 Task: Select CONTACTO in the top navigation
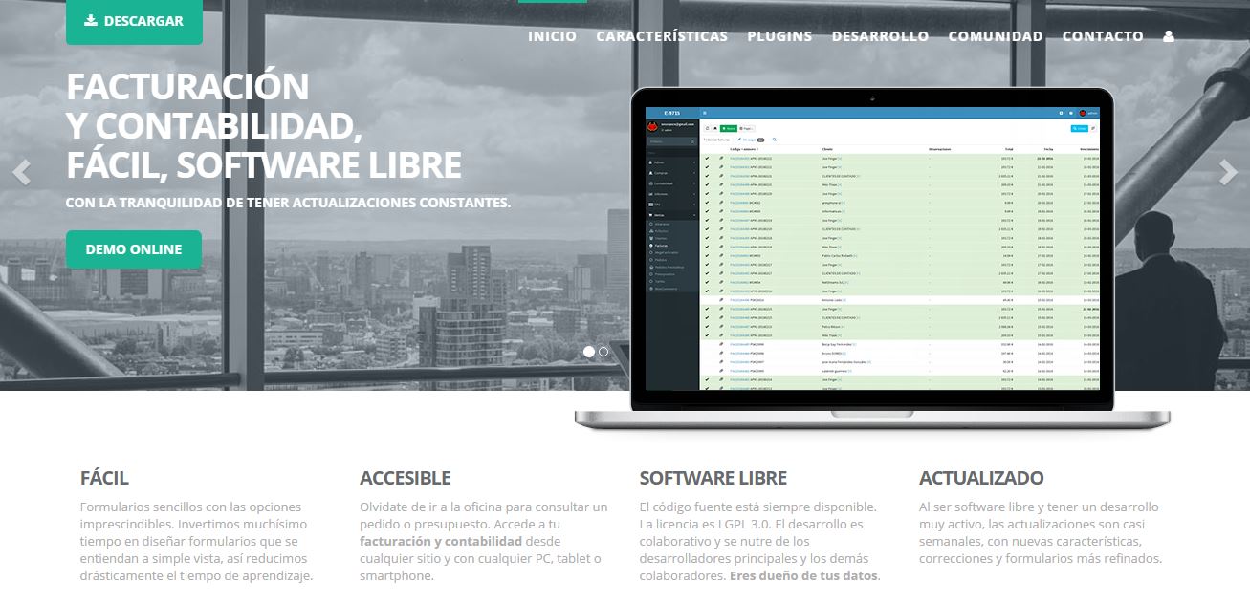point(1103,36)
